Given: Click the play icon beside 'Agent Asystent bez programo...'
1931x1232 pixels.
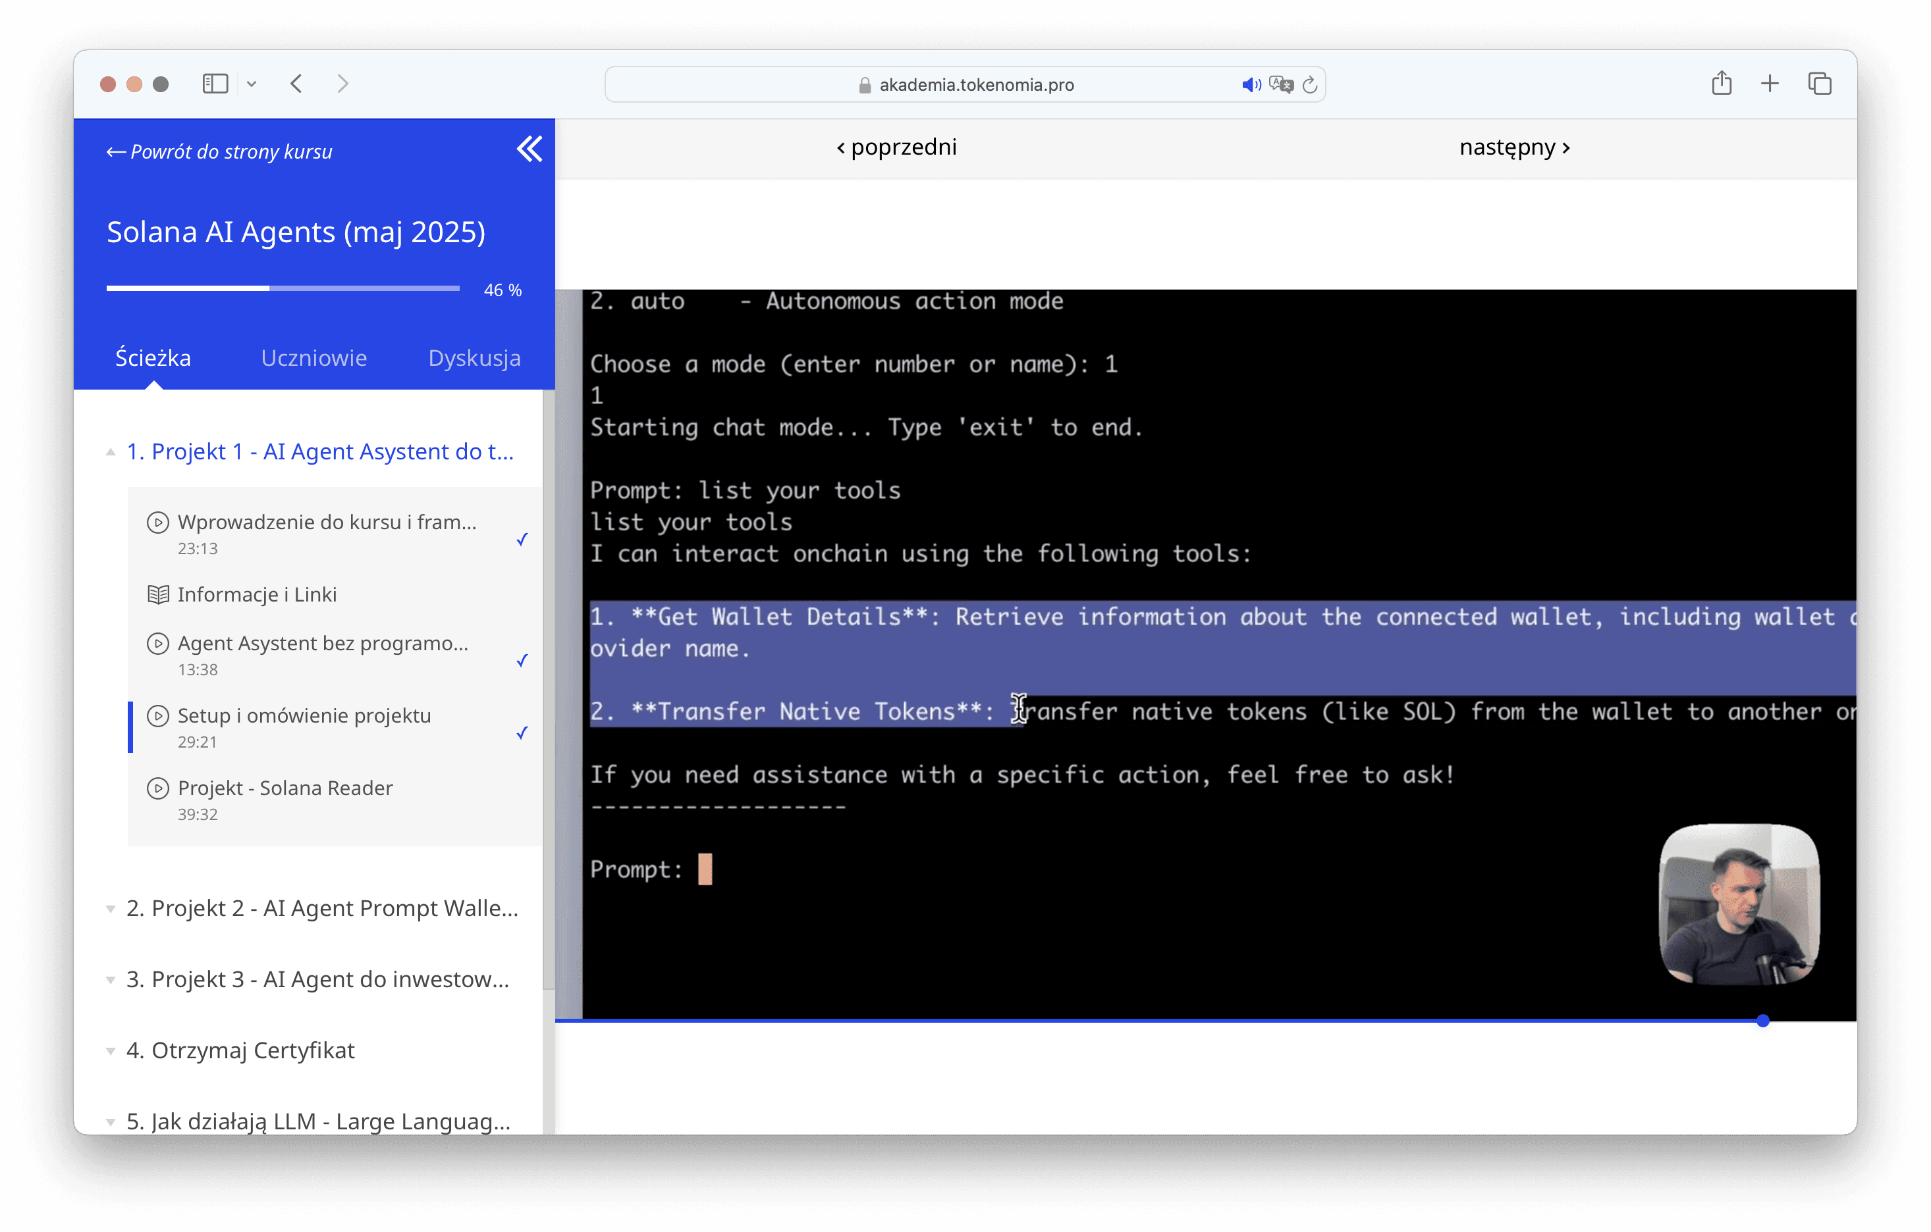Looking at the screenshot, I should [158, 644].
